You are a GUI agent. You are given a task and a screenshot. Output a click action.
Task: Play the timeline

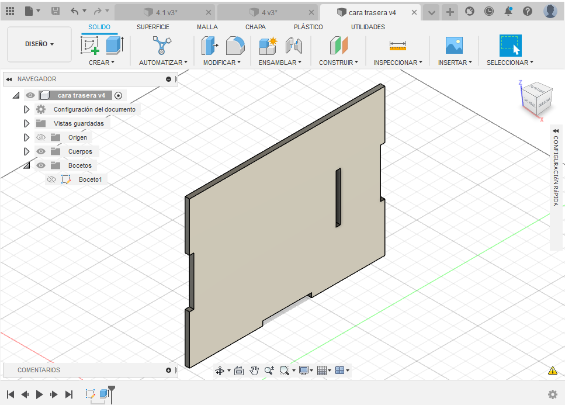point(39,394)
